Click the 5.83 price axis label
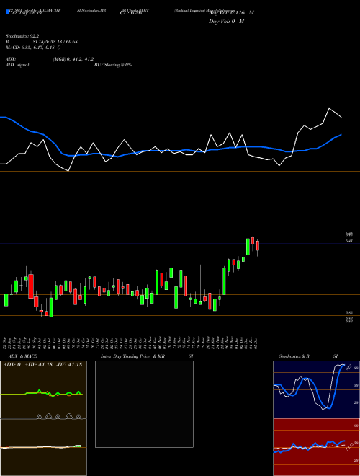 coord(348,312)
